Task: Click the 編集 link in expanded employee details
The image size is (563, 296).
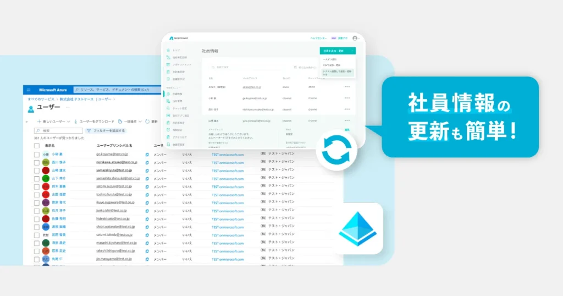Action: [347, 130]
